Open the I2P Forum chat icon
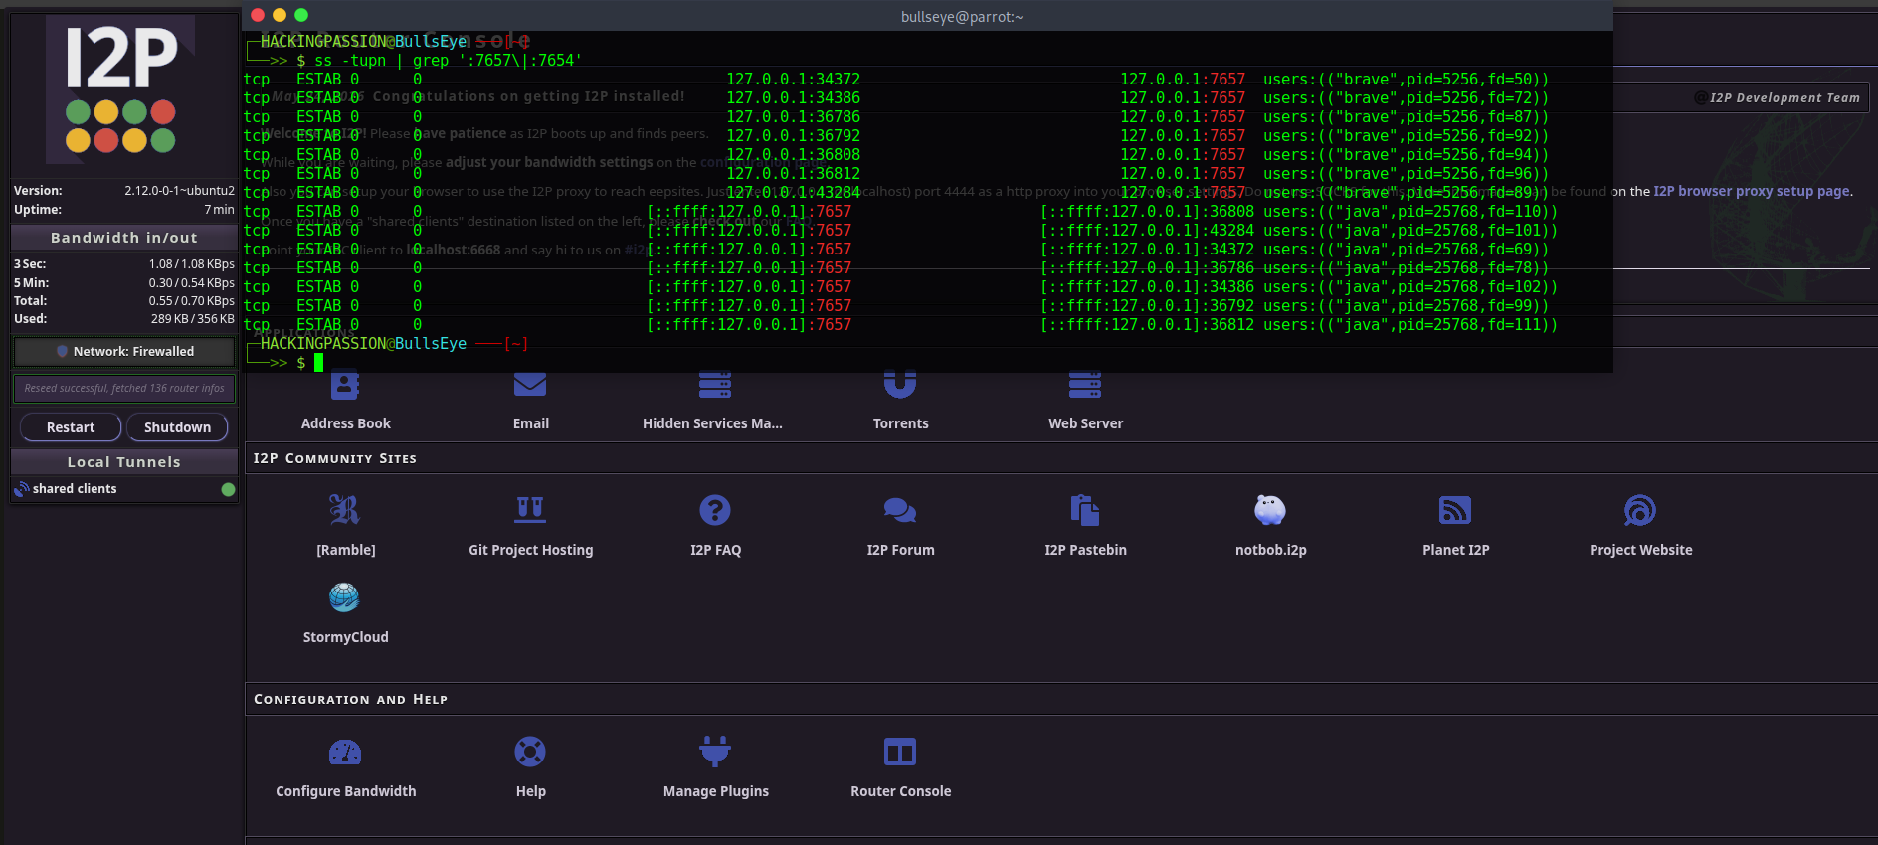1878x845 pixels. click(900, 510)
